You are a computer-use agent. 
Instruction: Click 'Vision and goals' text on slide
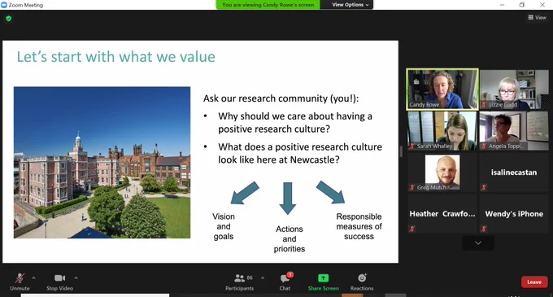[224, 226]
